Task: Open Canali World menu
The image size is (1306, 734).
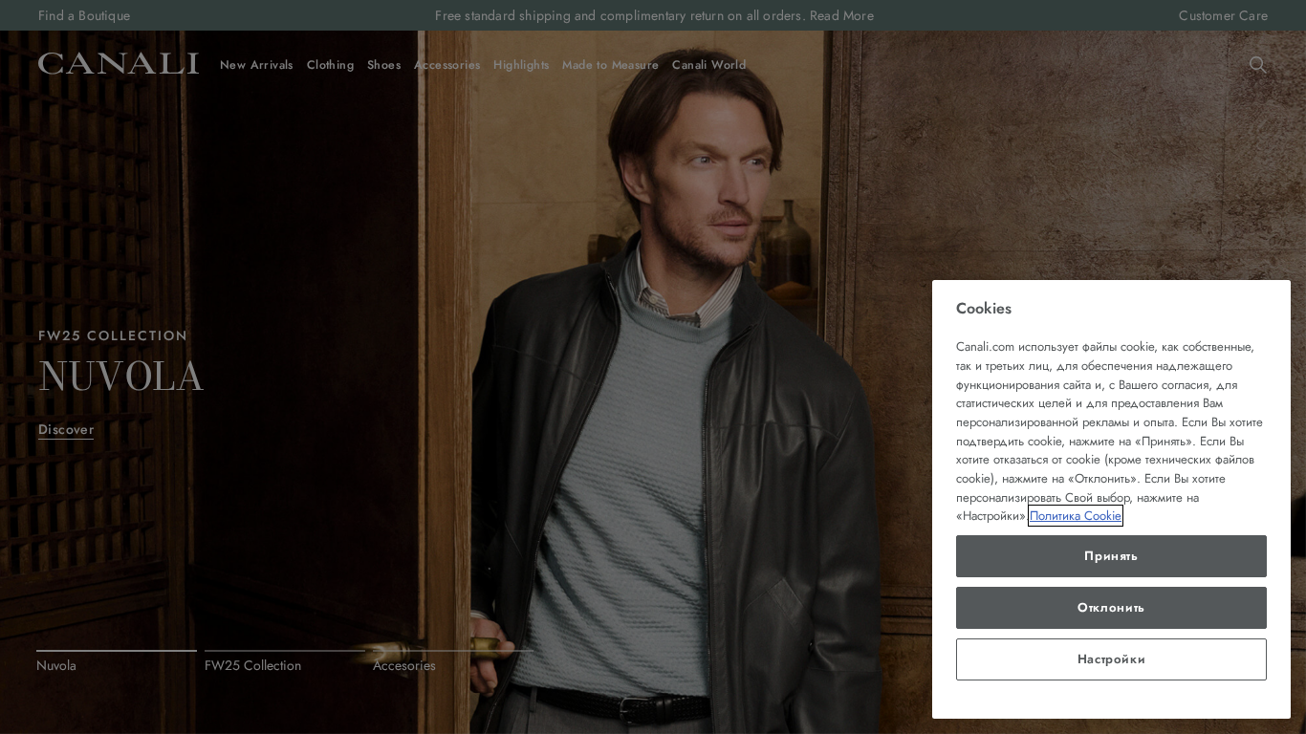Action: point(708,65)
